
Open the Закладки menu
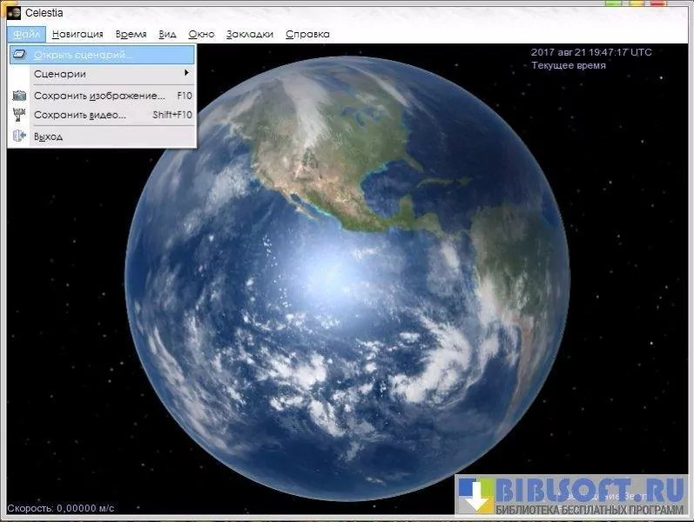coord(250,34)
